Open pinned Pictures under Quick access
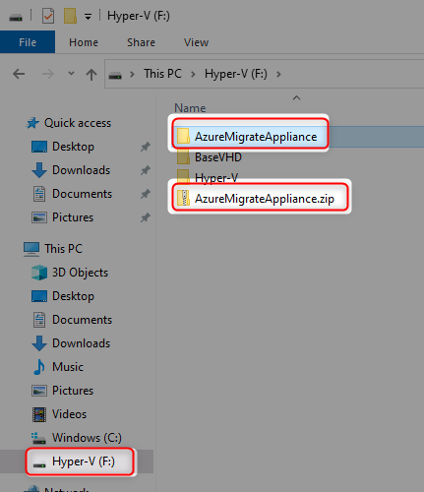The image size is (424, 492). click(x=73, y=217)
